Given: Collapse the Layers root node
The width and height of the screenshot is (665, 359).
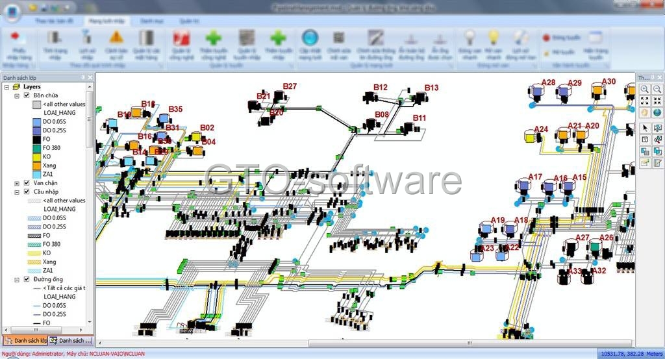Looking at the screenshot, I should tap(6, 87).
